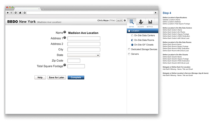Click into the Zip Code field
The height and width of the screenshot is (136, 210).
74,61
